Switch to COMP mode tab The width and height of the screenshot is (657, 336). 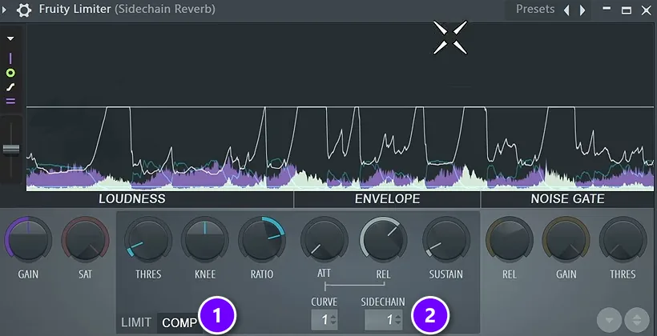179,323
